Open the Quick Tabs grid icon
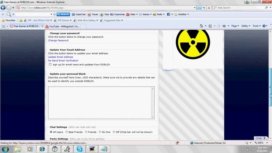 coord(4,26)
